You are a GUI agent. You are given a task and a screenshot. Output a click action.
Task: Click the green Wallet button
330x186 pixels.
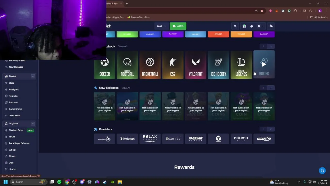point(178,26)
